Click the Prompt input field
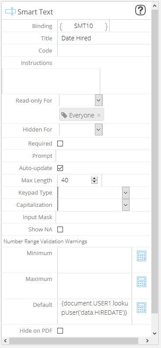The width and height of the screenshot is (161, 348). (103, 156)
